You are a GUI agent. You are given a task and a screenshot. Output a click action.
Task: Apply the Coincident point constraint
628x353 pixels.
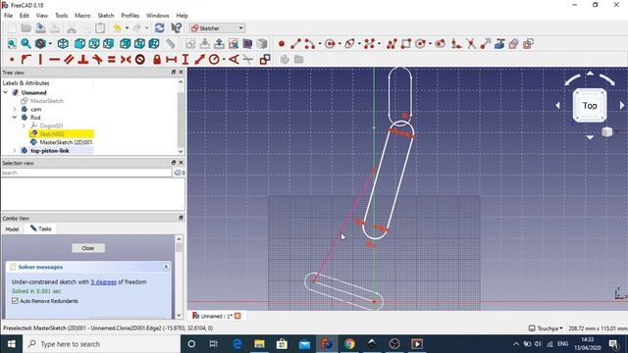tap(12, 60)
